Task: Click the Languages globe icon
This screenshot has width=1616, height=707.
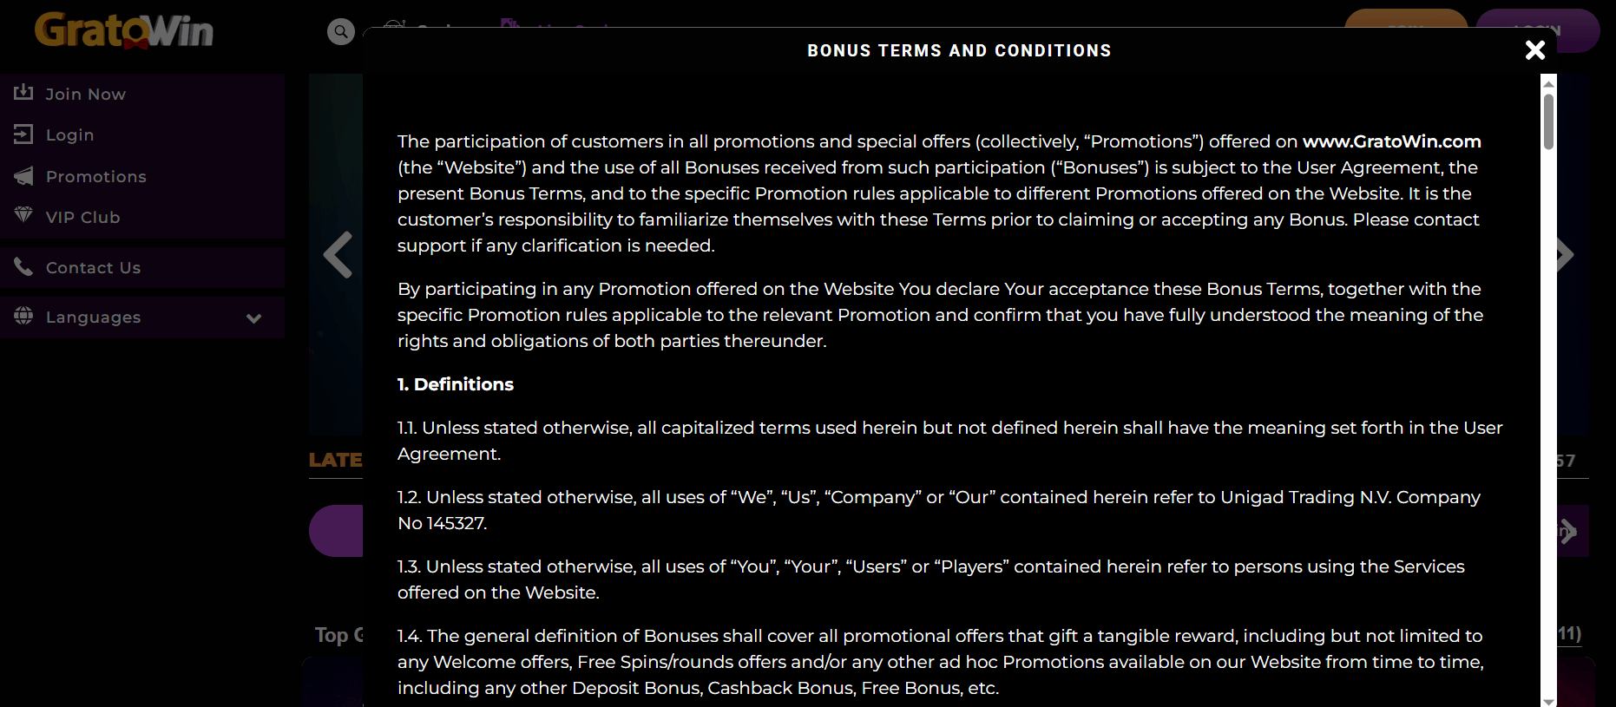Action: pos(23,316)
